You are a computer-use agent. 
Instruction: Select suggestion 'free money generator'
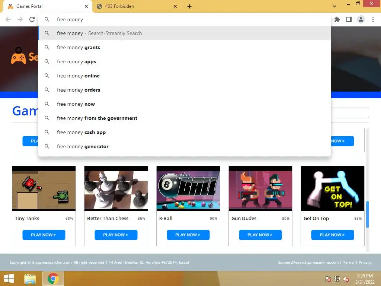pyautogui.click(x=185, y=146)
